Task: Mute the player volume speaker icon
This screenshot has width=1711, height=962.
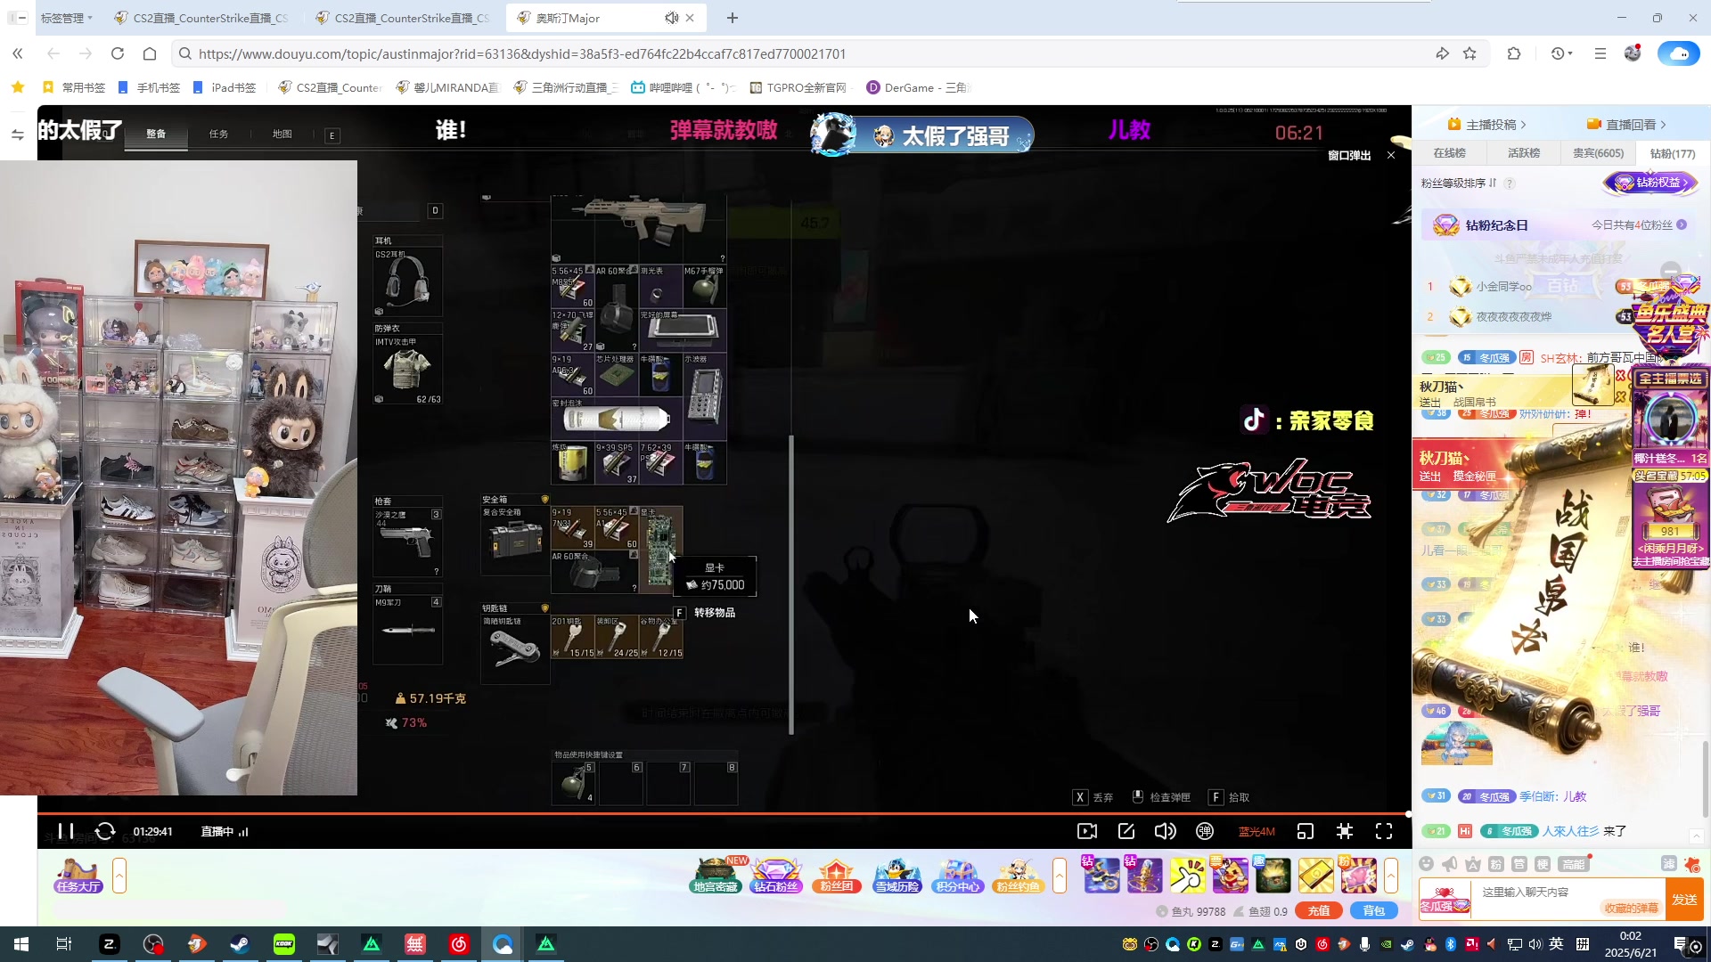Action: (x=1165, y=831)
